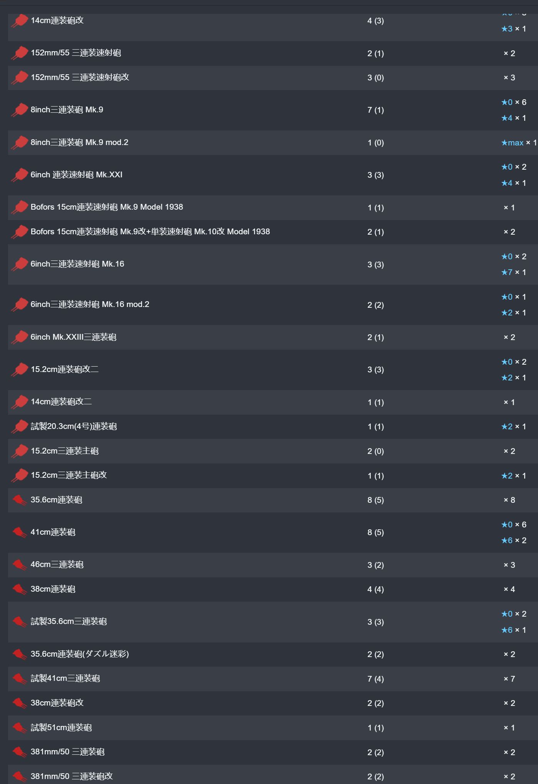The height and width of the screenshot is (784, 538).
Task: Click the icon for 381mm/50 三連装砲改
Action: point(20,776)
